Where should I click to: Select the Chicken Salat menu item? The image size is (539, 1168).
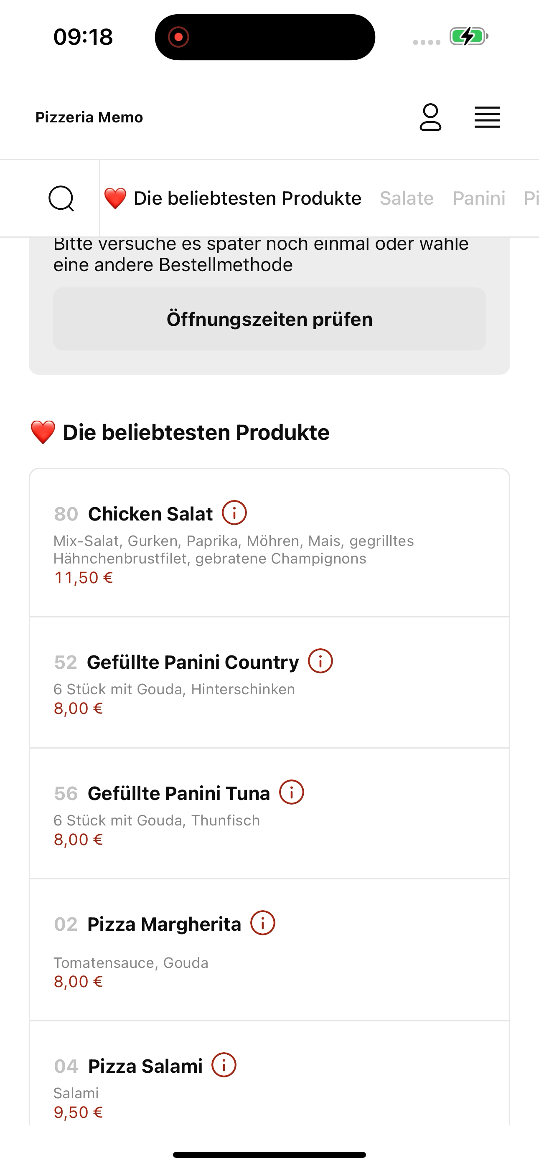tap(269, 543)
